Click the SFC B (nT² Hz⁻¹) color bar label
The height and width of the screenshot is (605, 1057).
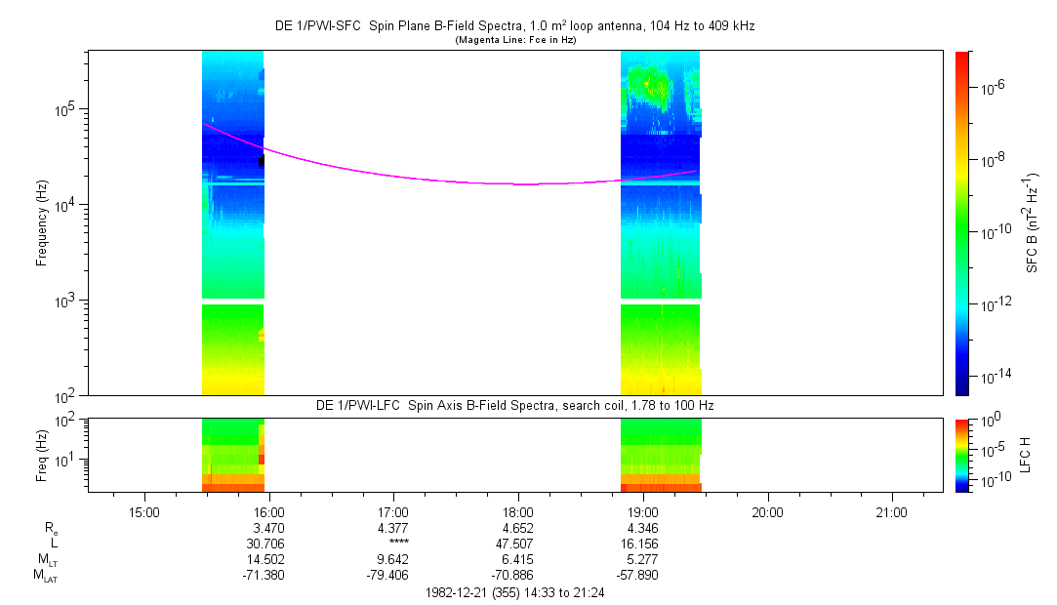click(x=1032, y=222)
